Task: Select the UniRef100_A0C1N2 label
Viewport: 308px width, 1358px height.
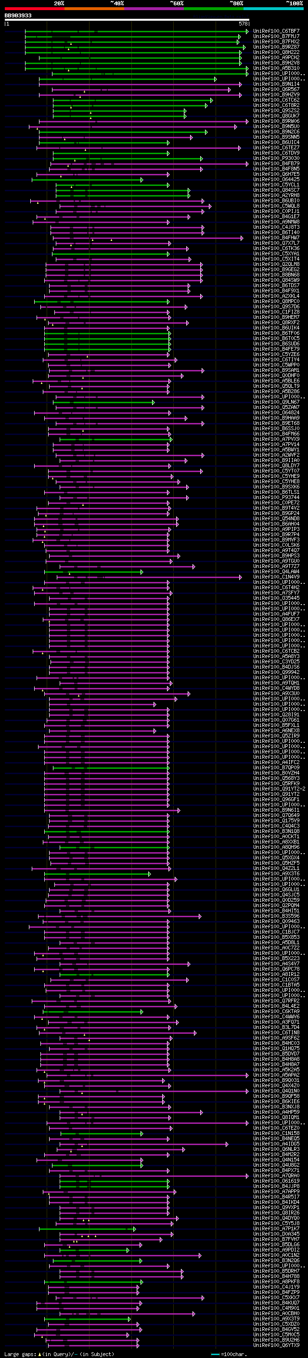Action: [x=276, y=1255]
